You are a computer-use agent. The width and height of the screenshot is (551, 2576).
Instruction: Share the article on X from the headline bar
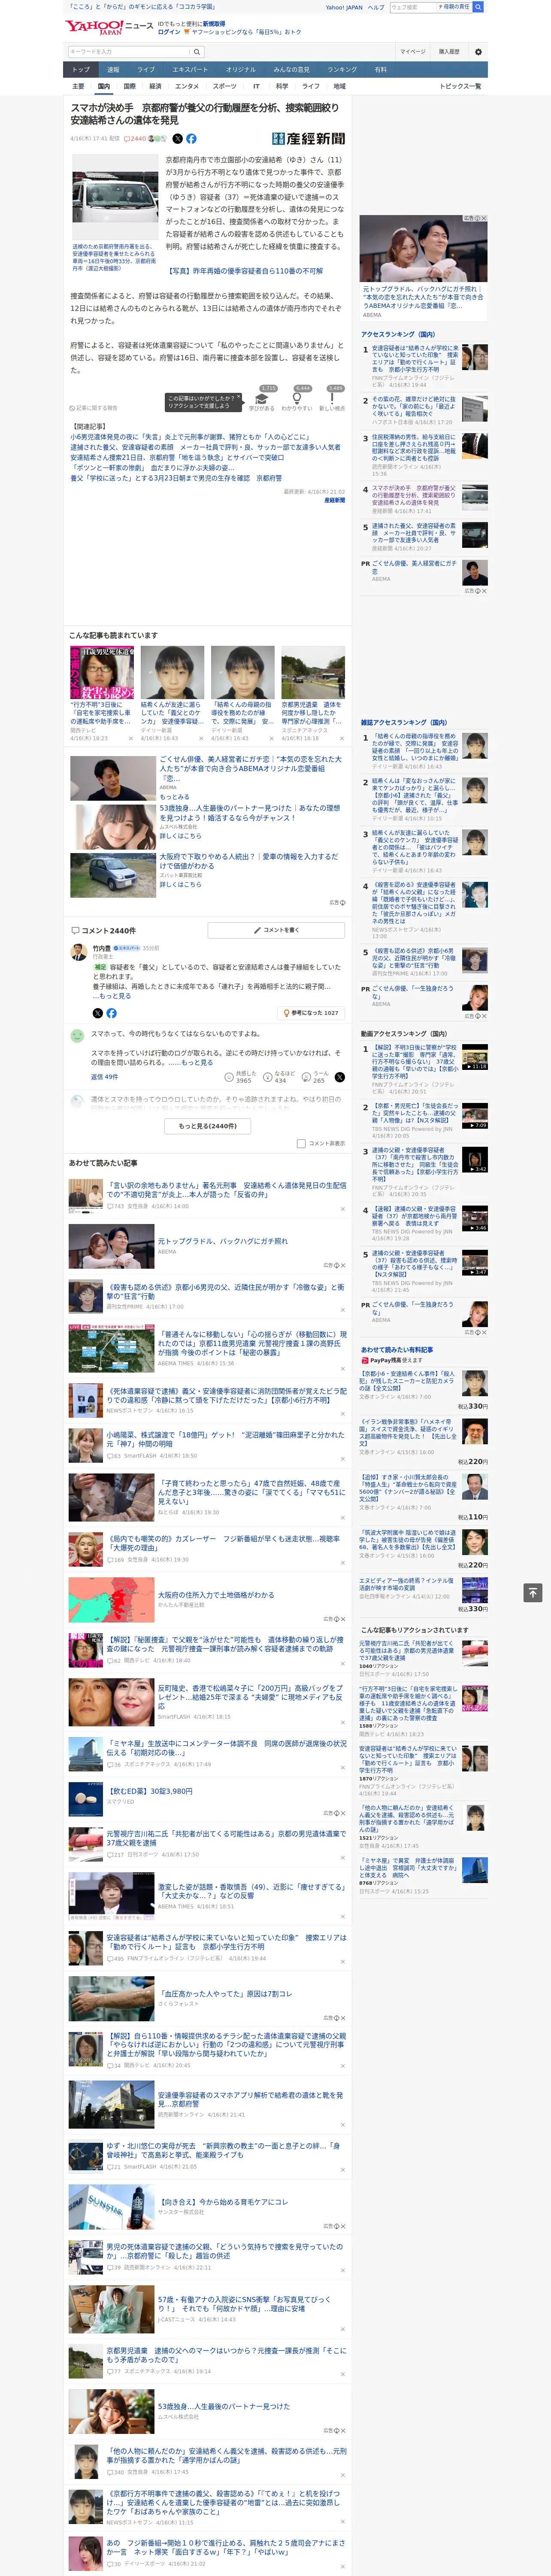click(x=178, y=139)
